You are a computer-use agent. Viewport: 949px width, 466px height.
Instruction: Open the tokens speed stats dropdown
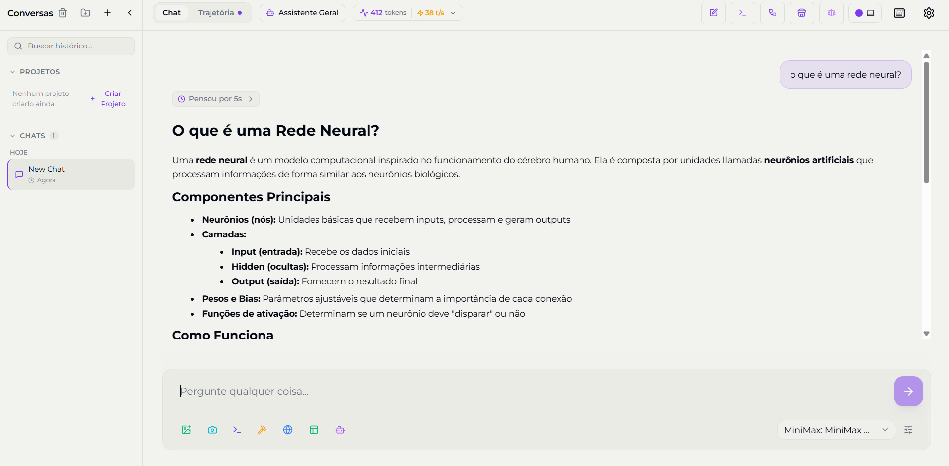408,13
